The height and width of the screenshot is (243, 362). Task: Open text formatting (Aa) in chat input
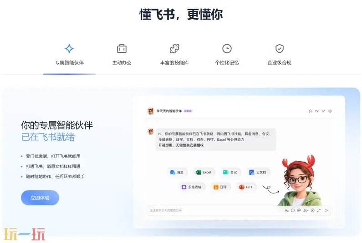pos(286,210)
